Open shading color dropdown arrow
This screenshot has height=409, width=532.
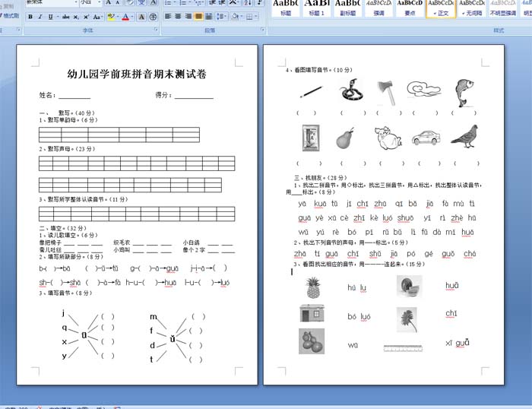tap(241, 16)
